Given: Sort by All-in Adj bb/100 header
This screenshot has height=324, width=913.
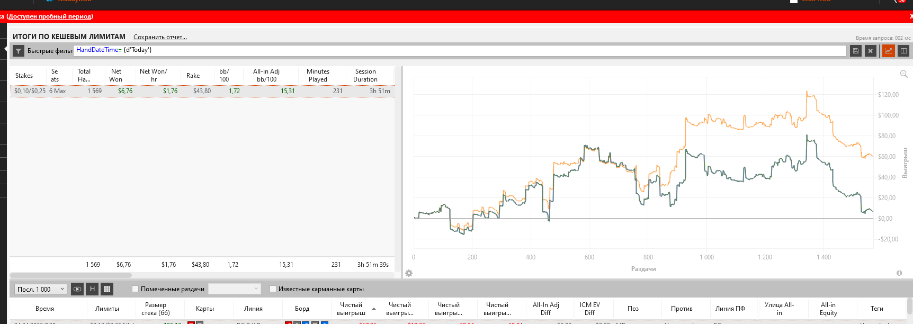Looking at the screenshot, I should tap(266, 75).
